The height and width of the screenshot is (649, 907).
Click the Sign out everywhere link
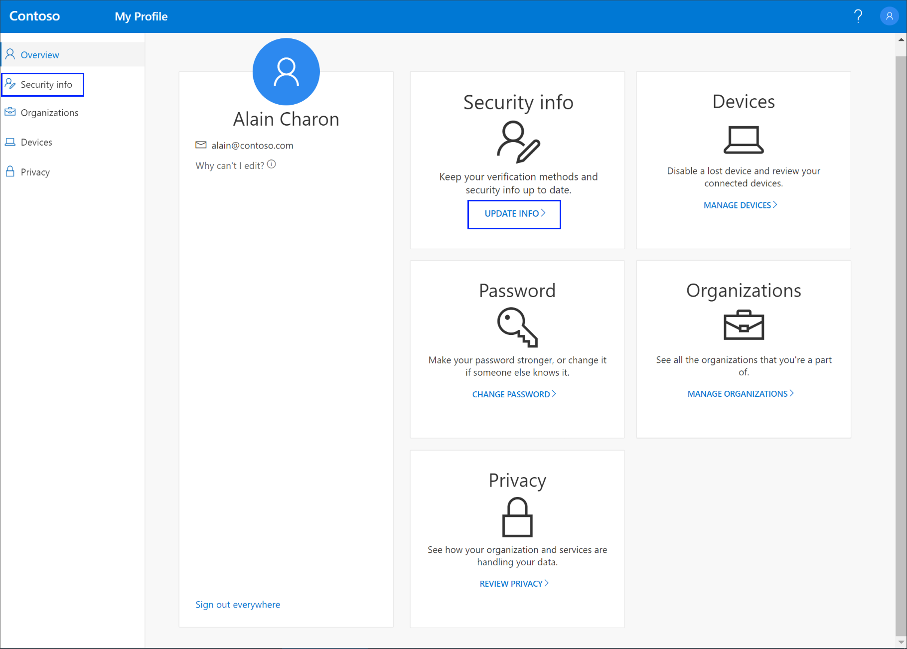[238, 604]
